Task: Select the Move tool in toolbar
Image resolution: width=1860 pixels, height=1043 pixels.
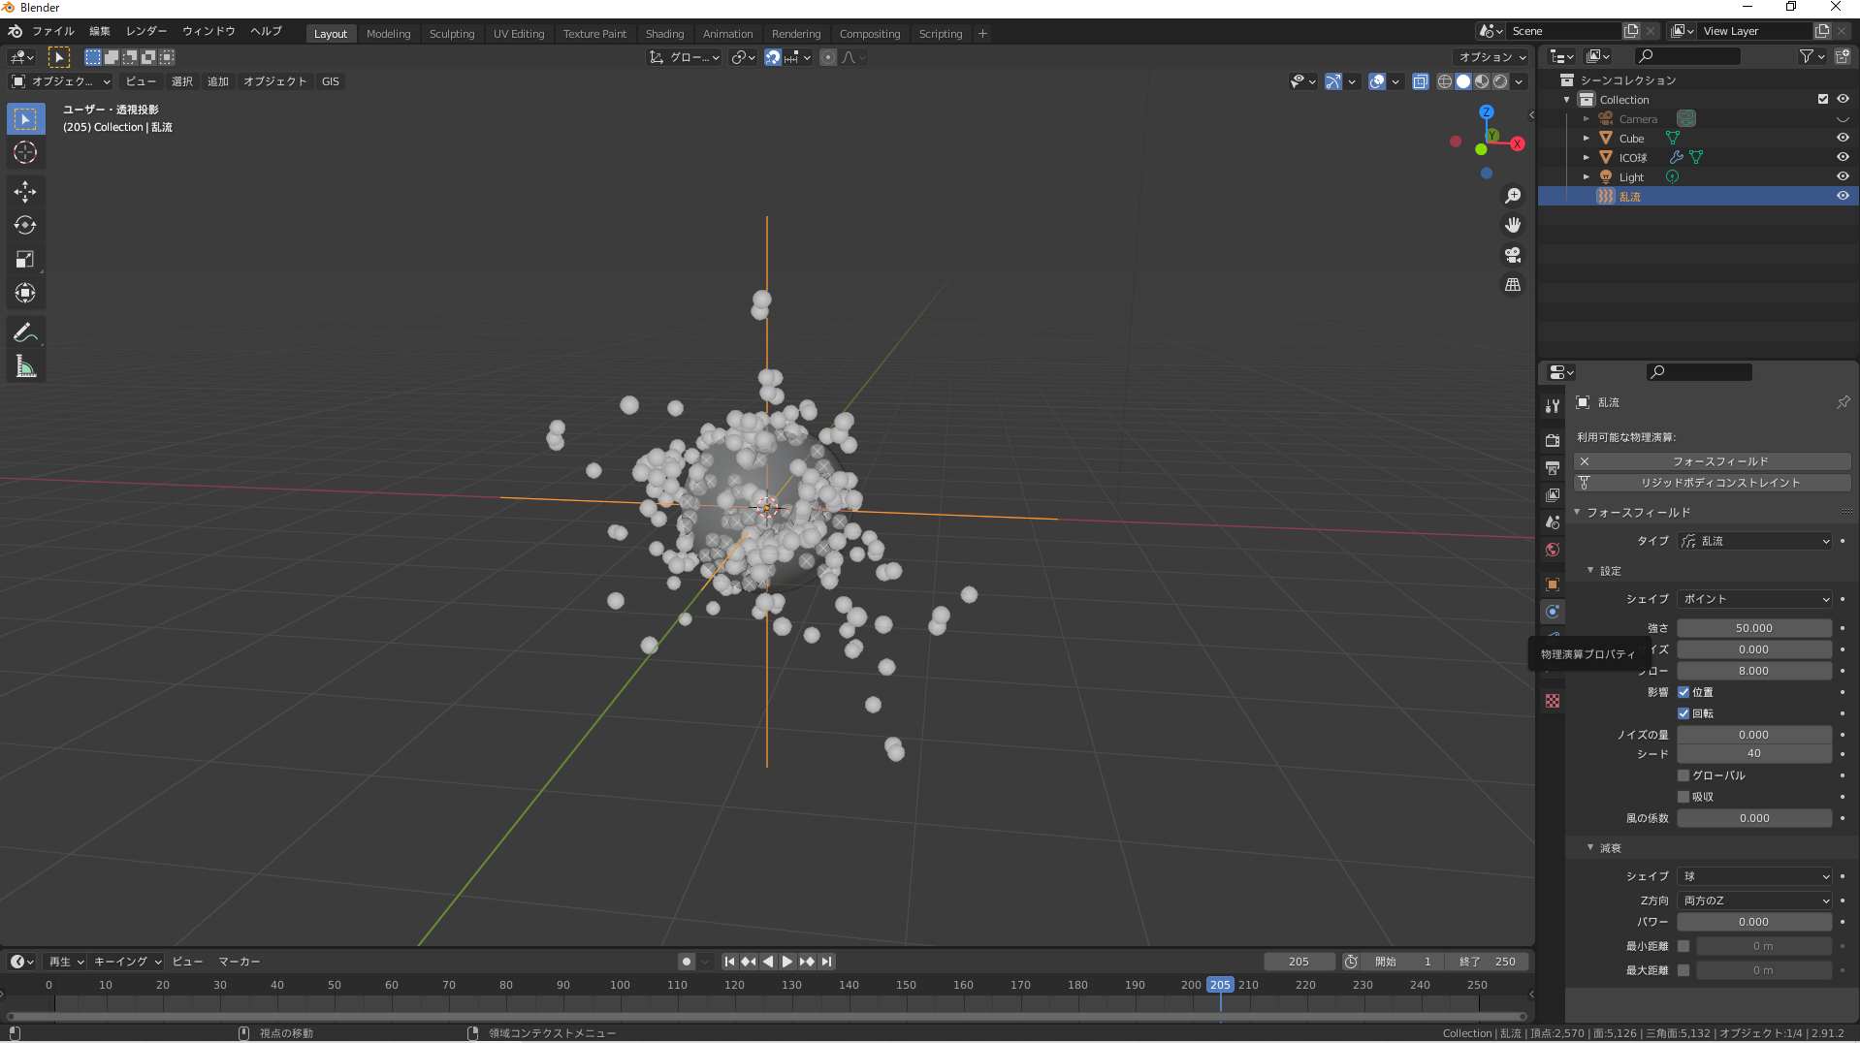Action: [25, 192]
